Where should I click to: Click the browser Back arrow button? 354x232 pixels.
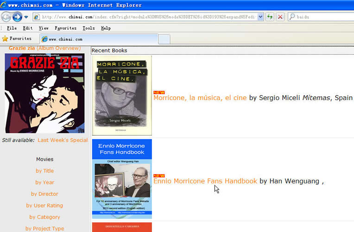click(x=6, y=17)
